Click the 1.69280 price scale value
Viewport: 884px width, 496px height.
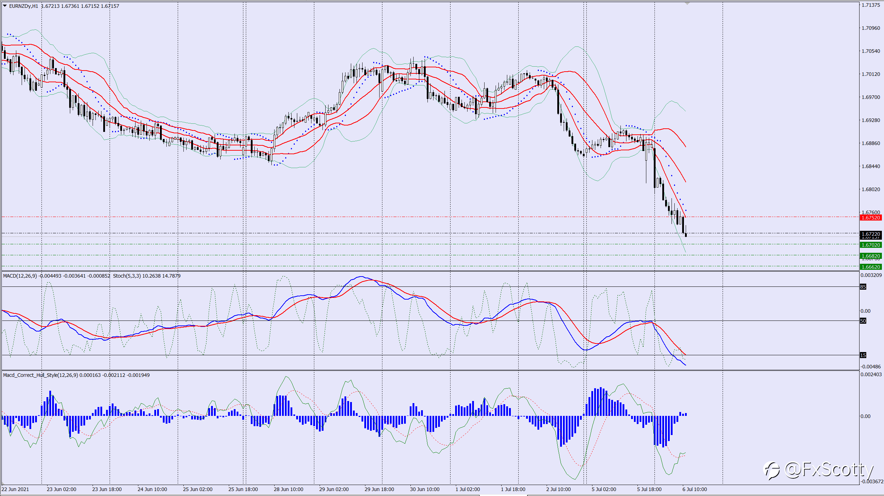[x=871, y=120]
